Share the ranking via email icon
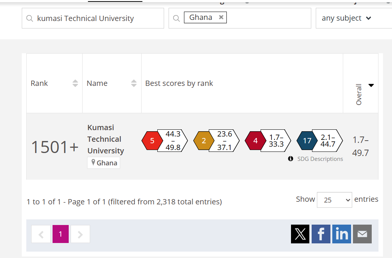392x258 pixels. 362,234
